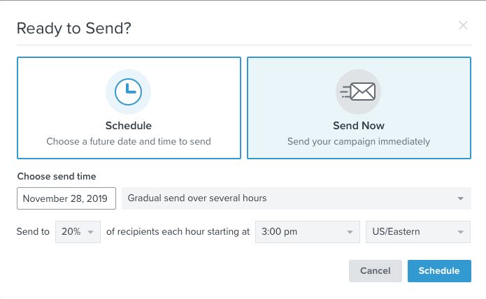The image size is (486, 299).
Task: Click the arrow on the send method dropdown
Action: (461, 199)
